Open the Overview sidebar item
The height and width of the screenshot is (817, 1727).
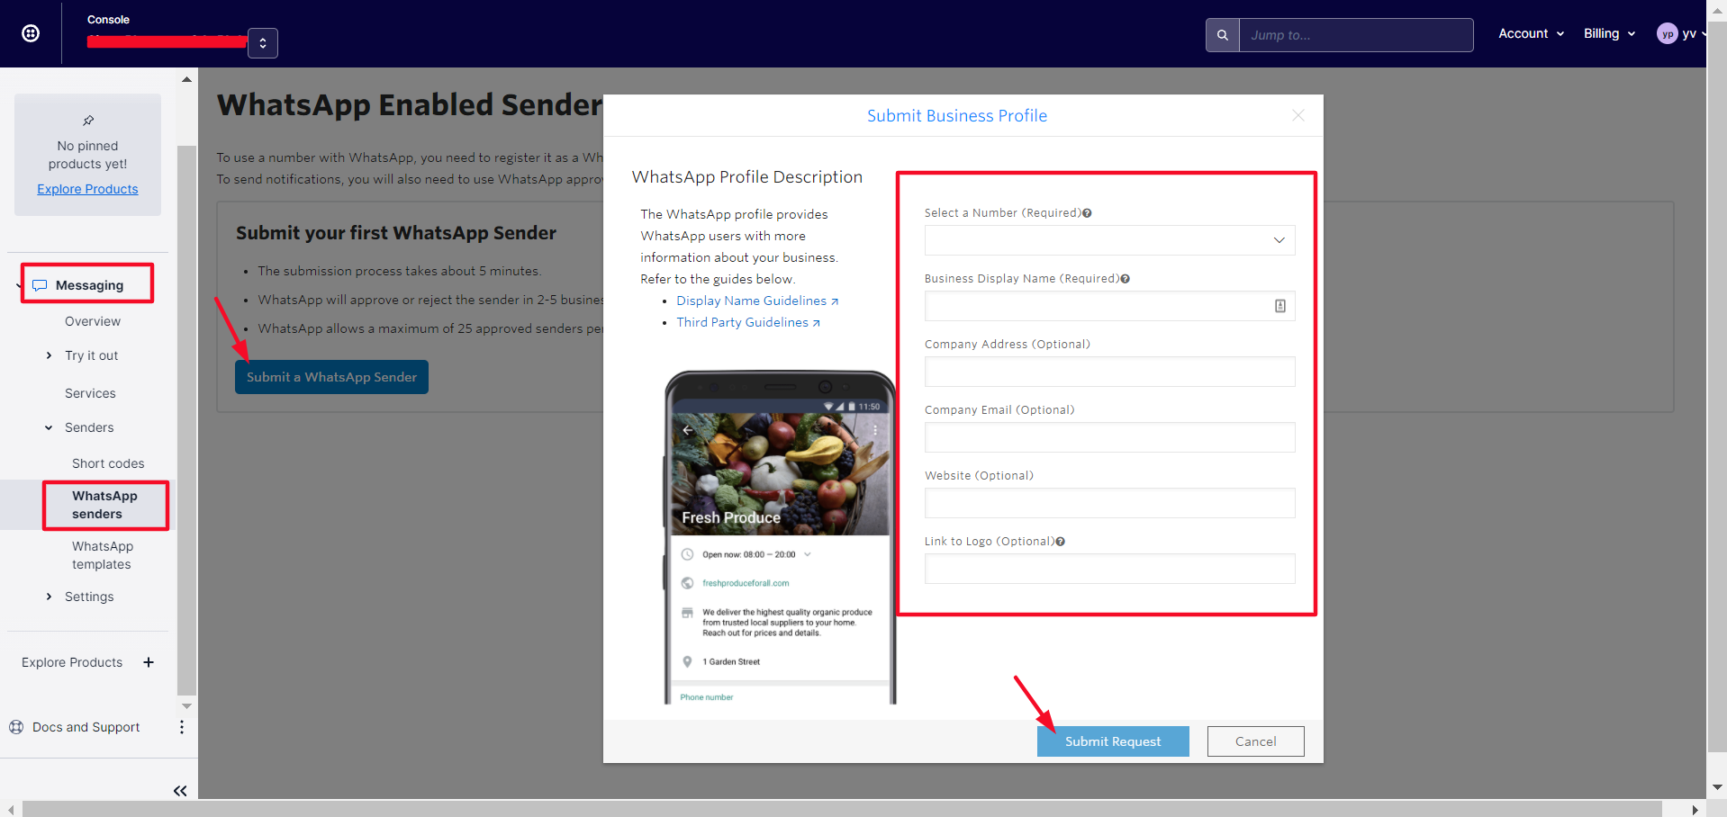pos(93,321)
